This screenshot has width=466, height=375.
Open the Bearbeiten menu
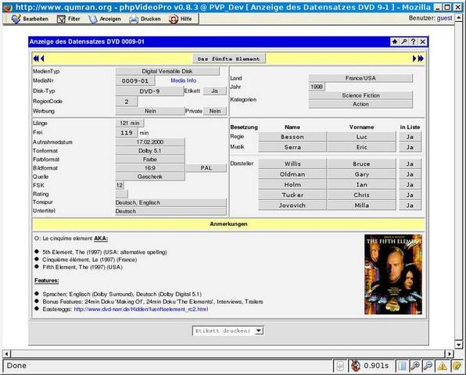click(x=30, y=19)
